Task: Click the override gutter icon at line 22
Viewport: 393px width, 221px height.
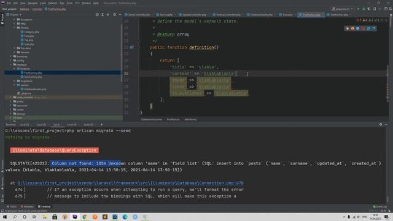Action: click(131, 47)
